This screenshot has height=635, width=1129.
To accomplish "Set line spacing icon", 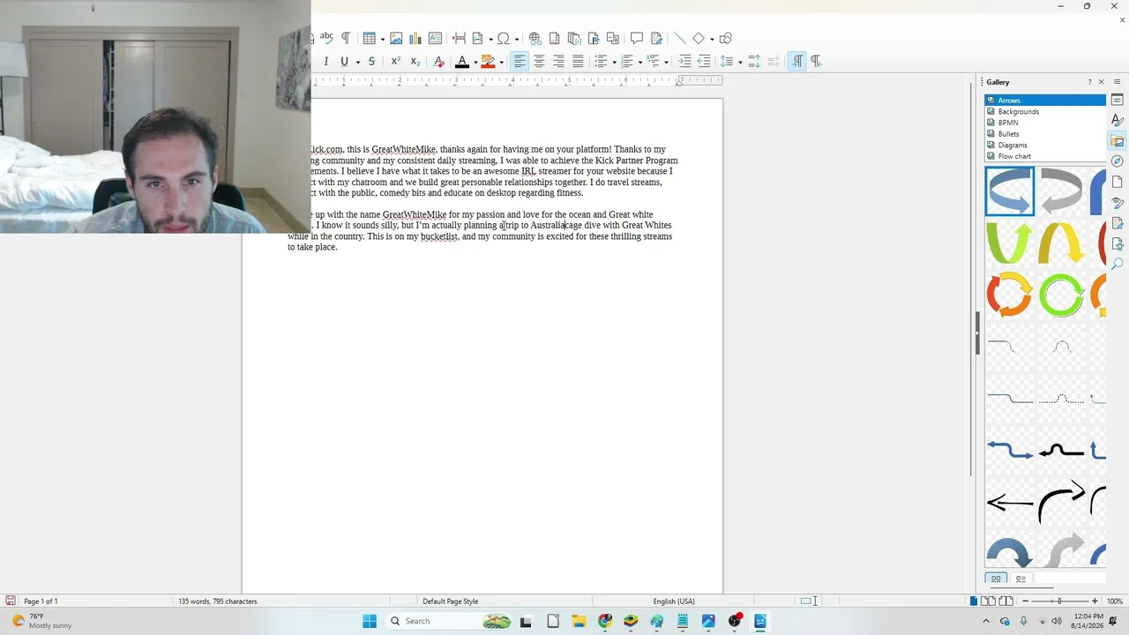I will pos(727,61).
